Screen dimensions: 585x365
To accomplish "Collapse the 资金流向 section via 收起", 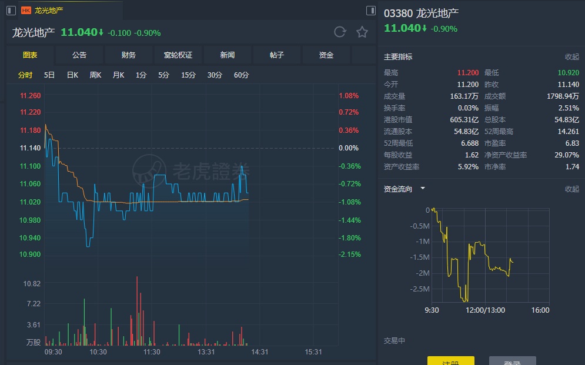I will pyautogui.click(x=571, y=189).
